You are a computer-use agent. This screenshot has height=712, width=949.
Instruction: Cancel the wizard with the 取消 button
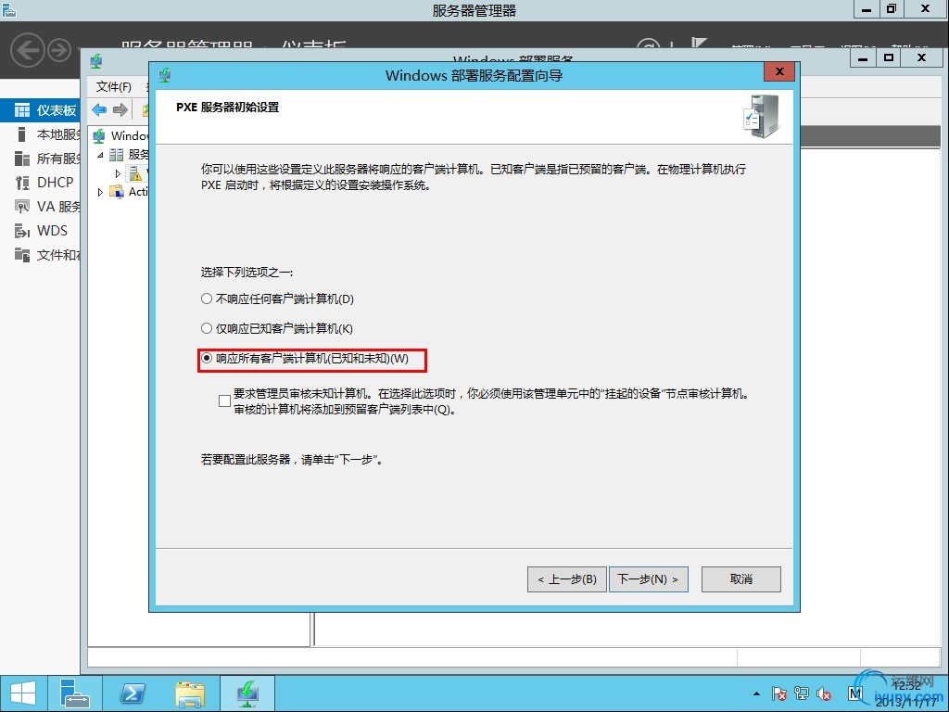pos(740,579)
